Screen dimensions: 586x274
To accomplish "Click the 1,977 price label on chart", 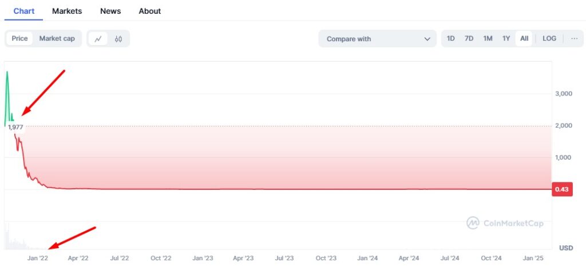I will pos(15,127).
